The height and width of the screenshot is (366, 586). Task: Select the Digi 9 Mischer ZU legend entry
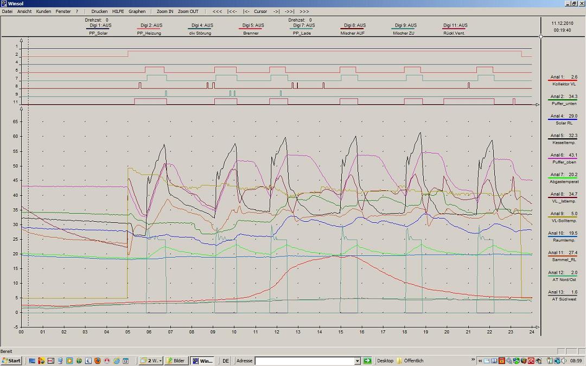tap(404, 29)
